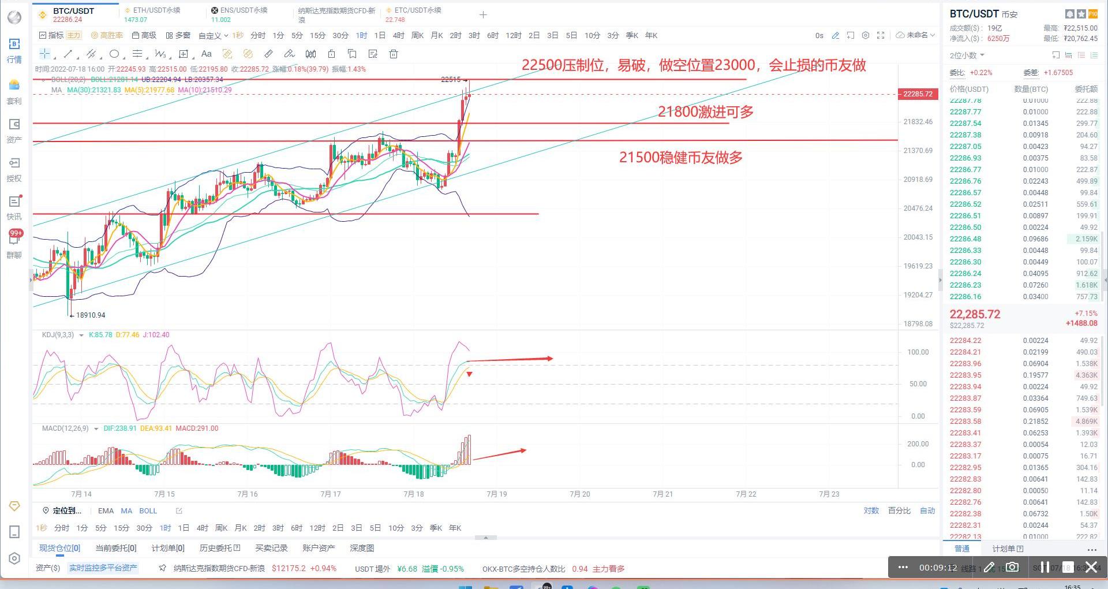Set price alert with bell icon

pyautogui.click(x=1070, y=14)
